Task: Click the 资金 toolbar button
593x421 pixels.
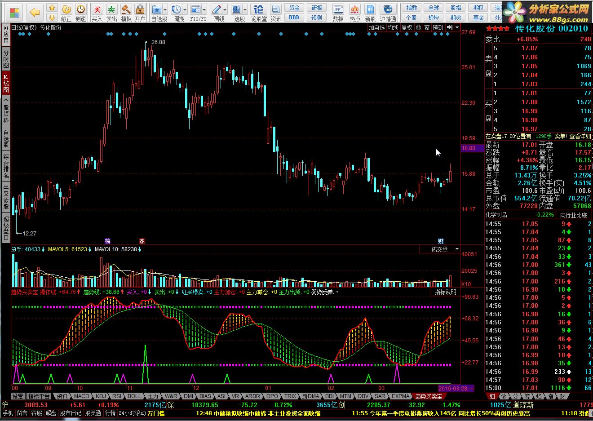Action: coord(294,8)
